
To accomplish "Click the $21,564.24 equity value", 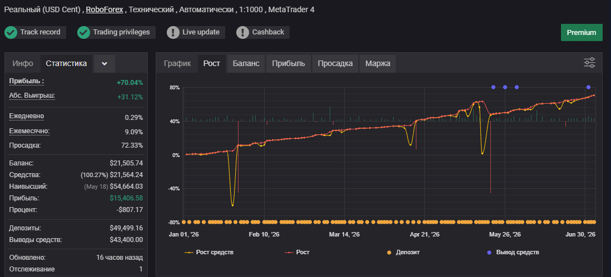I will pyautogui.click(x=126, y=175).
